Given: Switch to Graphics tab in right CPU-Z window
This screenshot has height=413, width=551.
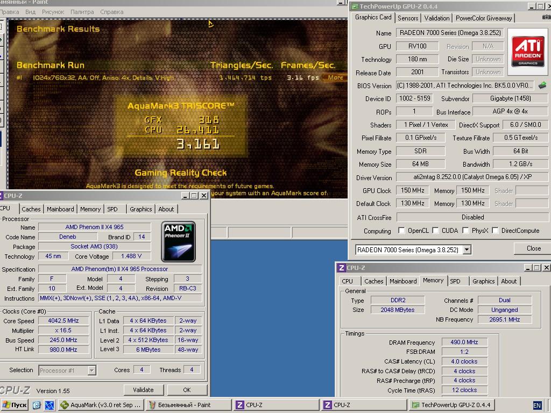Looking at the screenshot, I should coord(483,281).
